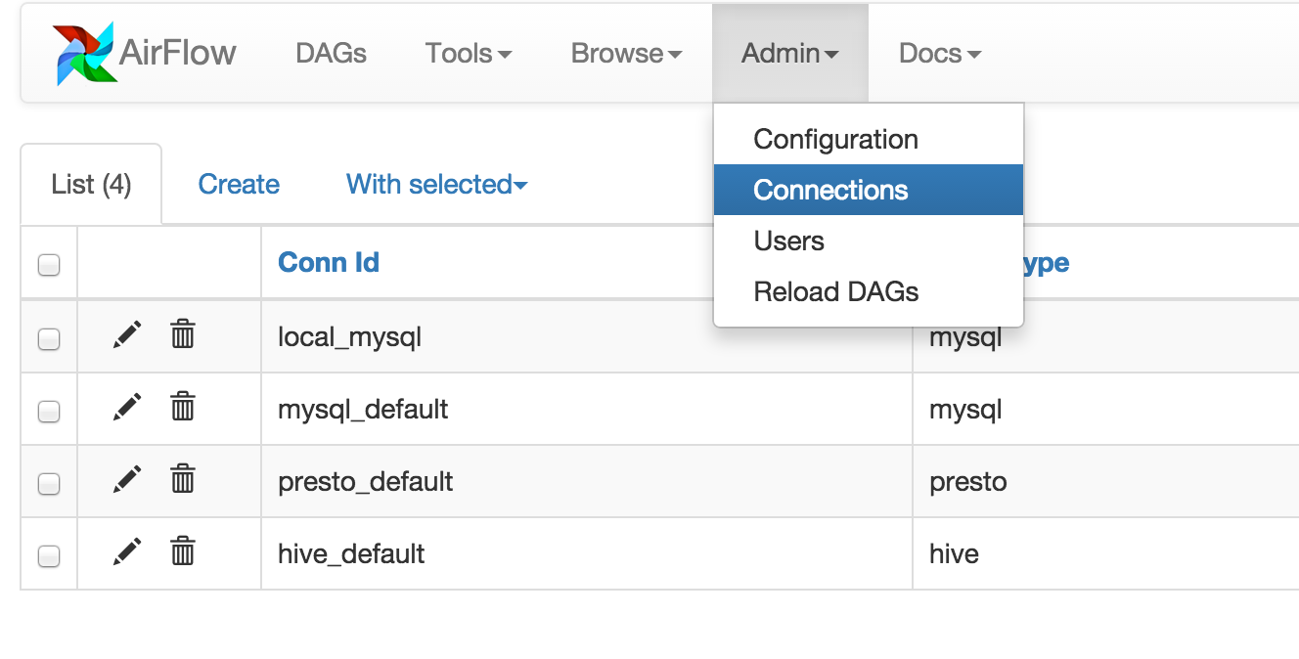Edit the mysql_default connection
Image resolution: width=1299 pixels, height=659 pixels.
[127, 408]
